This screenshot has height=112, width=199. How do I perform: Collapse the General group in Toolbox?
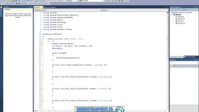(x=5, y=9)
